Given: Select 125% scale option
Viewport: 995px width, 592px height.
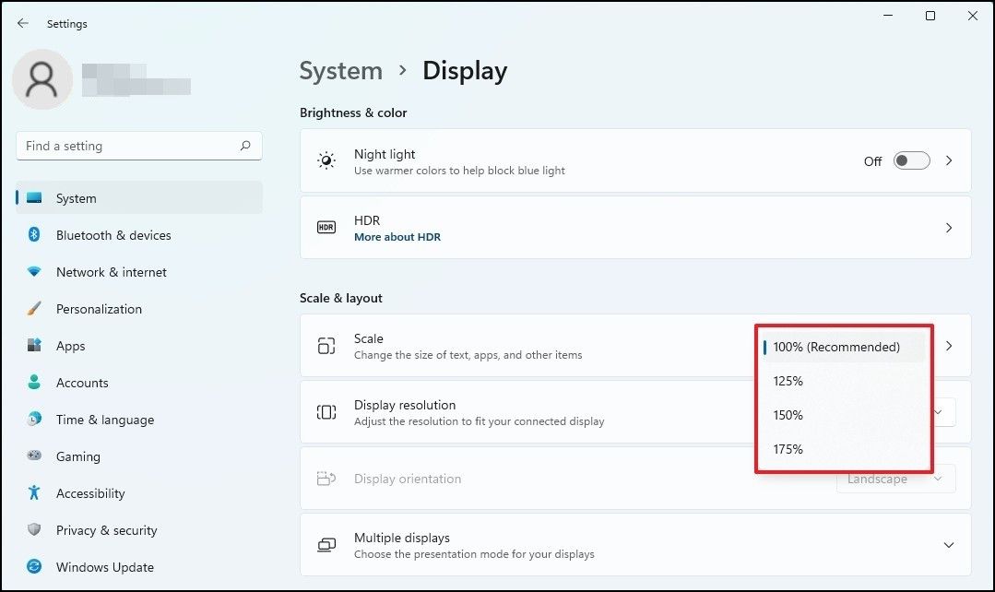Looking at the screenshot, I should (x=788, y=381).
